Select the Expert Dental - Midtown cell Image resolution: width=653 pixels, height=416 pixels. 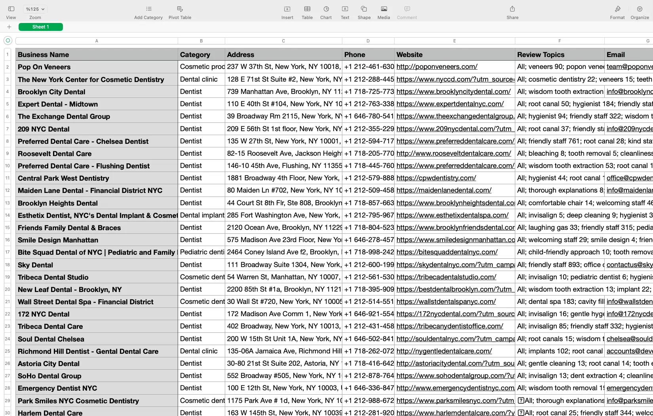[x=97, y=104]
